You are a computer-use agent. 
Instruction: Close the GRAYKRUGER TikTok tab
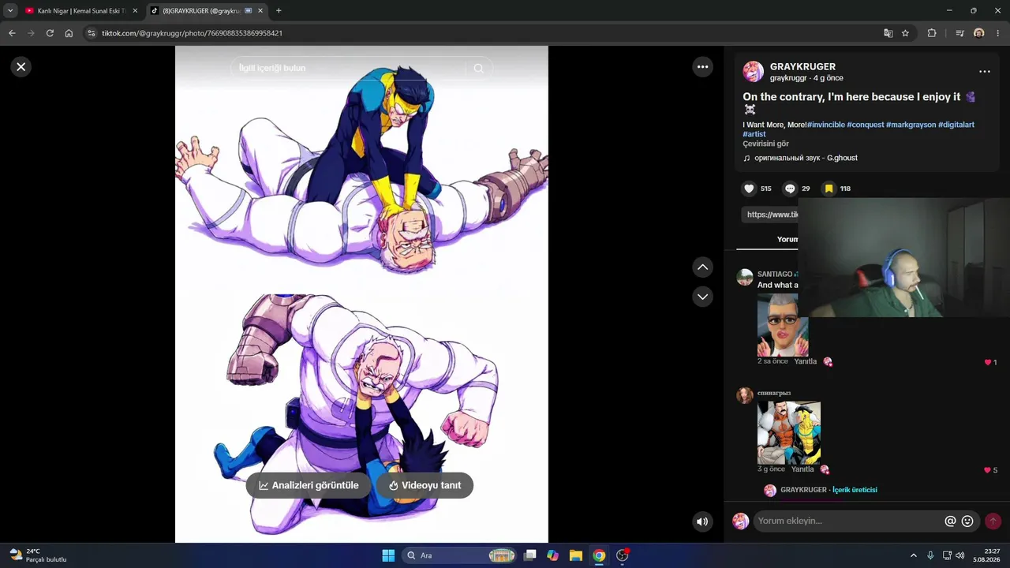pyautogui.click(x=260, y=11)
